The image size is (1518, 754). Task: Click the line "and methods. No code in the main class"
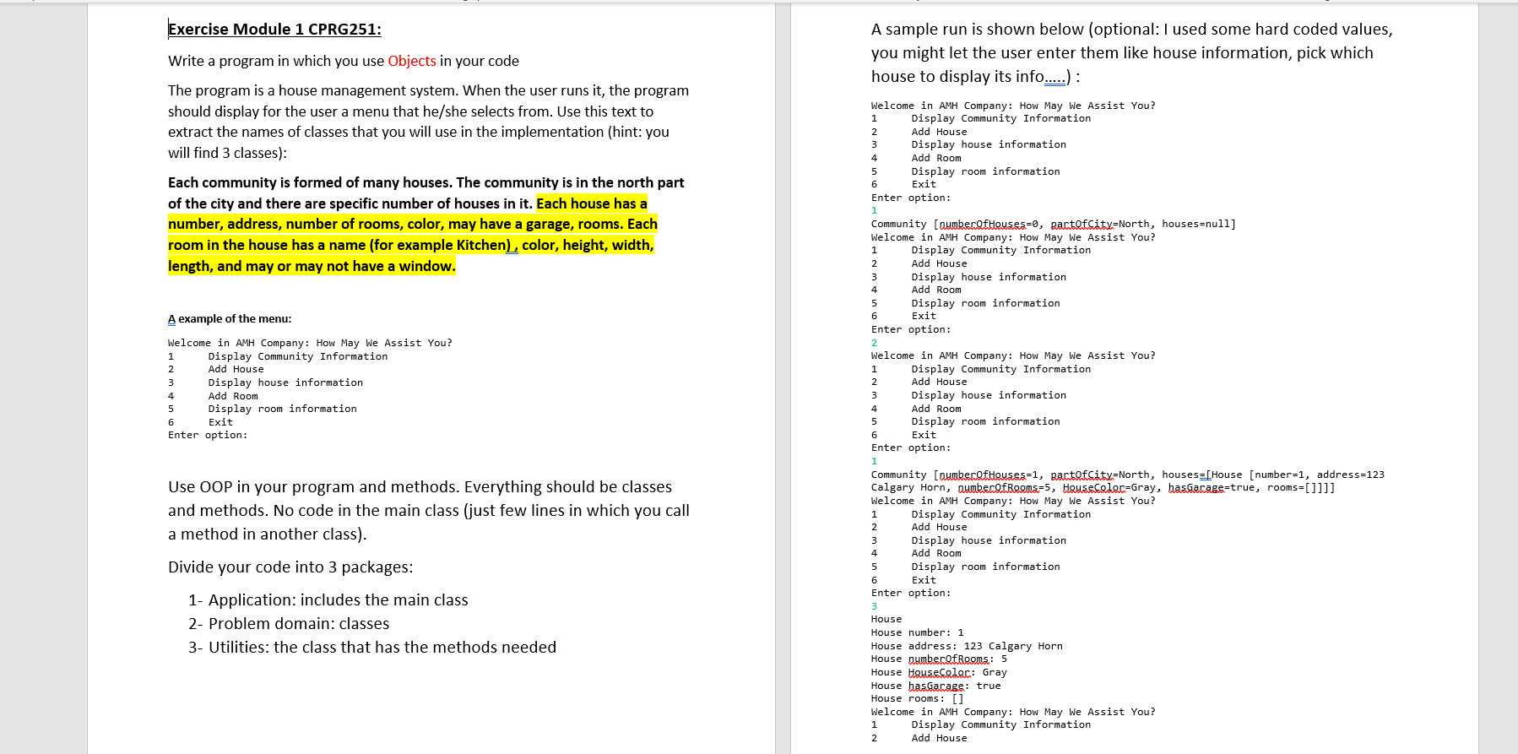tap(428, 511)
